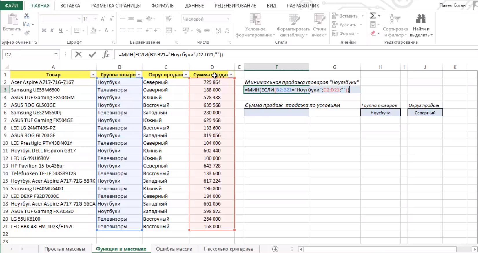478x253 pixels.
Task: Open Условное форматирование menu
Action: 255,25
